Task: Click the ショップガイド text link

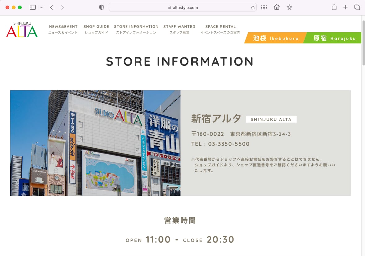Action: pyautogui.click(x=209, y=165)
